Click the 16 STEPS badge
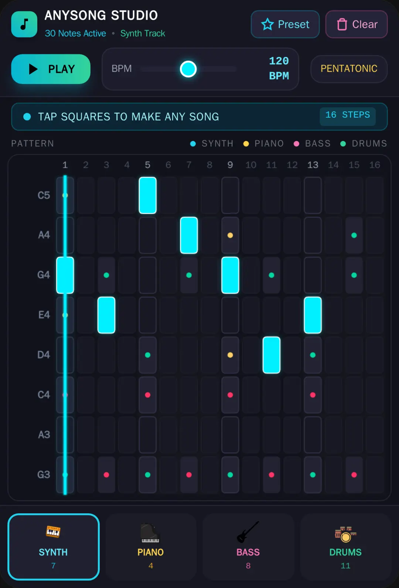Viewport: 399px width, 588px height. pos(348,116)
